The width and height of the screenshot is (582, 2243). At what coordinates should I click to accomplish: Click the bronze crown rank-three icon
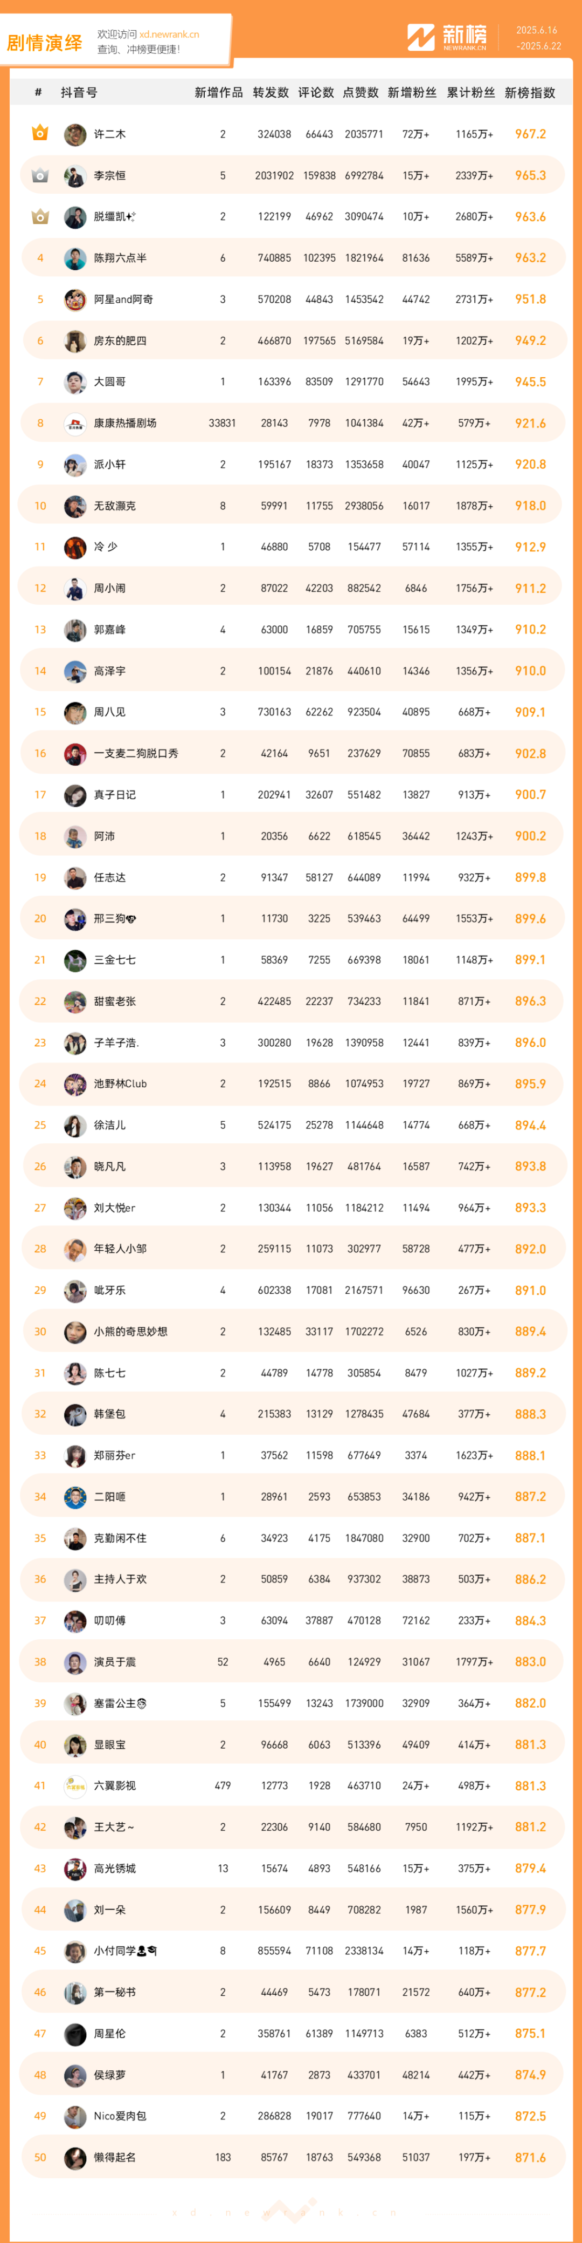(40, 216)
